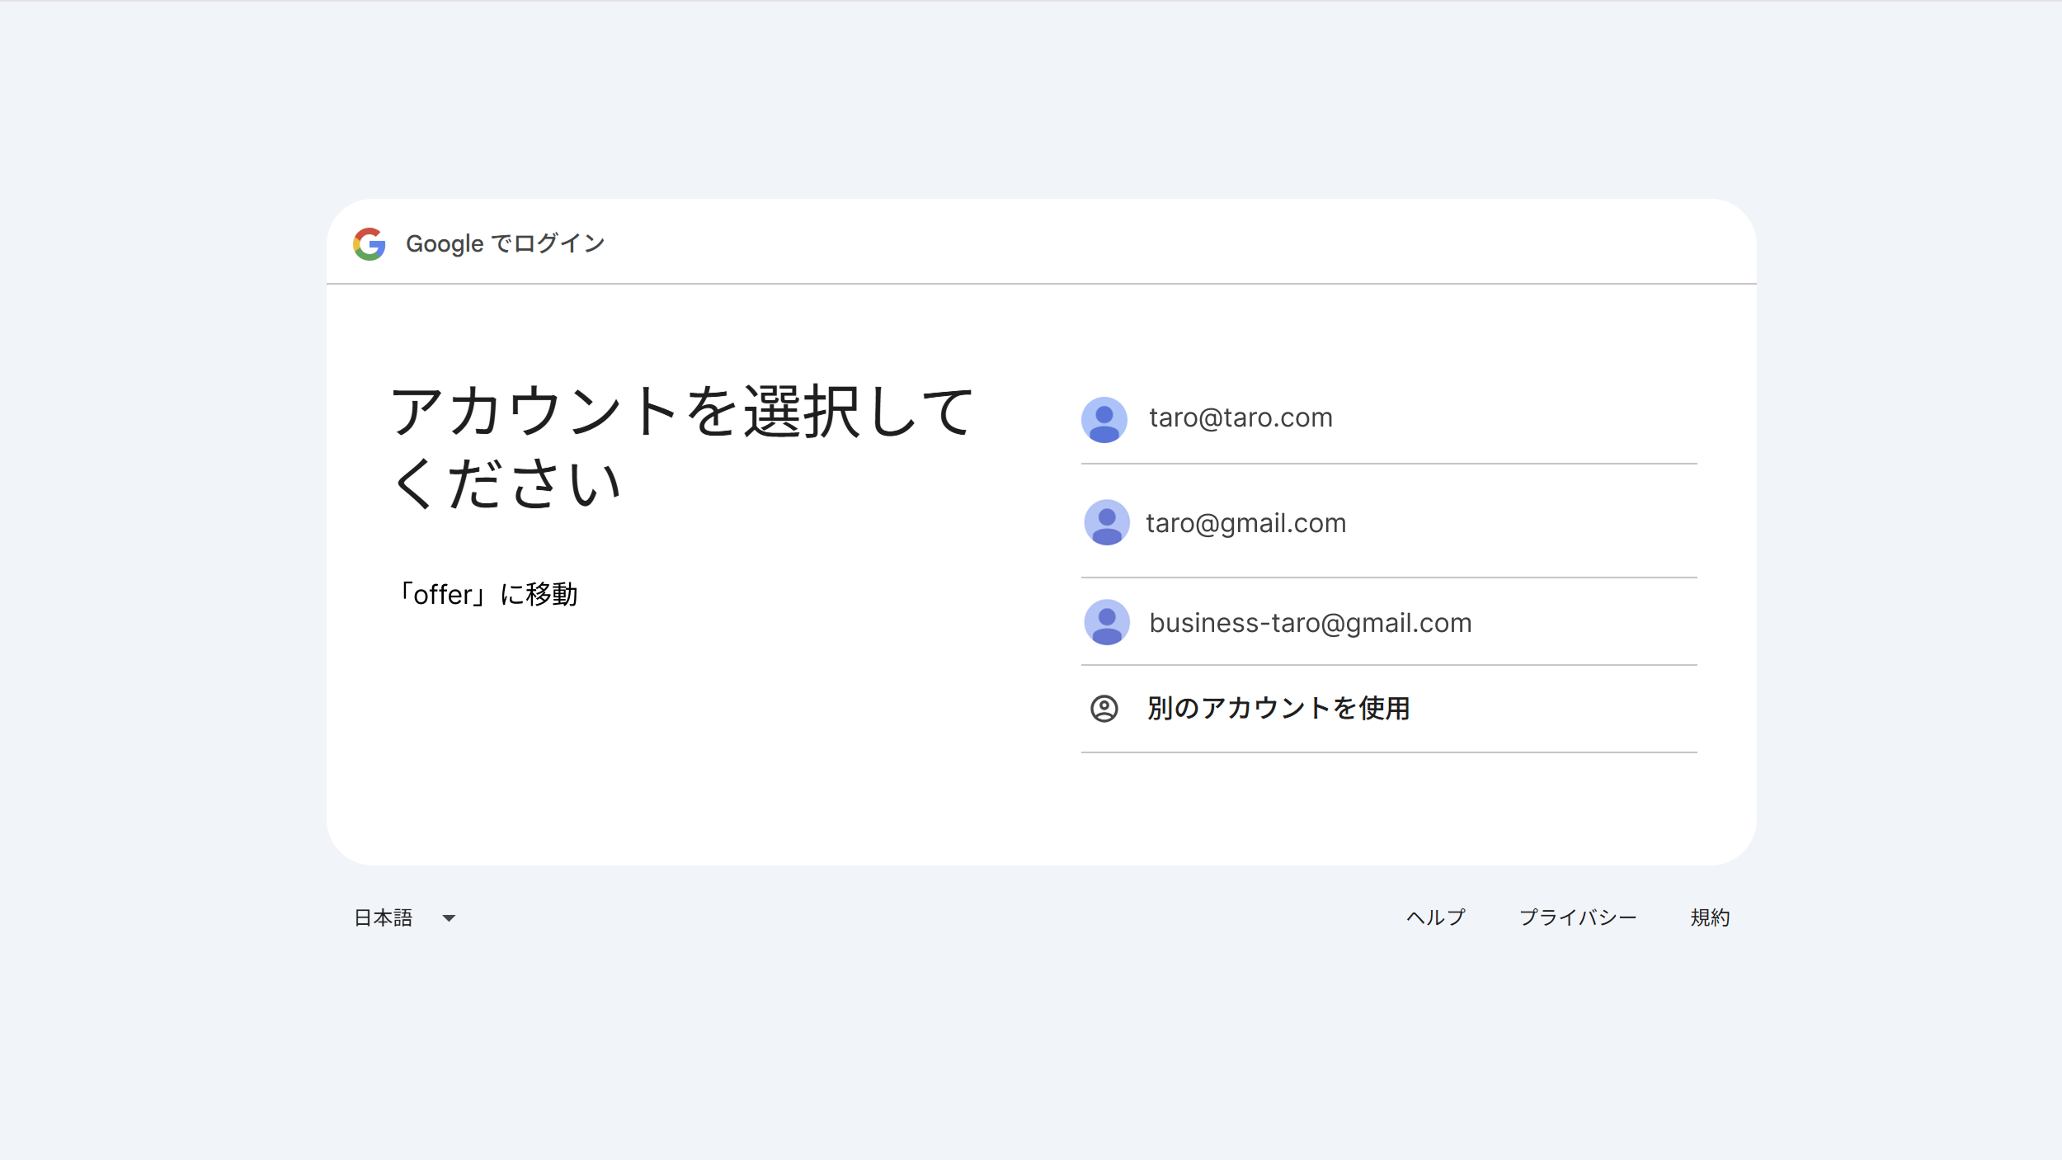Click the avatar icon beside business-taro@gmail.com
The width and height of the screenshot is (2062, 1160).
point(1107,622)
